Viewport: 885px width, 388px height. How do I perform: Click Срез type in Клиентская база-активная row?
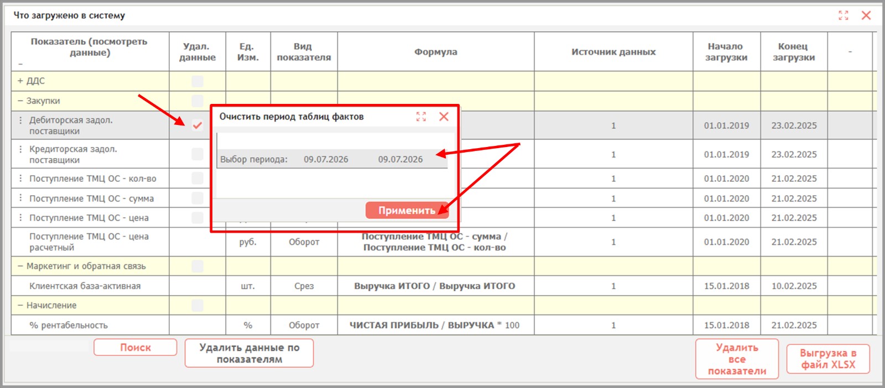click(x=304, y=286)
